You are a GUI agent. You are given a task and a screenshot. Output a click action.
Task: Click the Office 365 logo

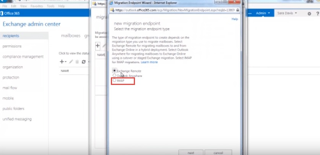(x=10, y=13)
